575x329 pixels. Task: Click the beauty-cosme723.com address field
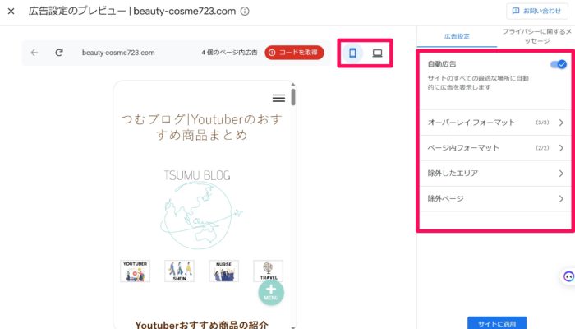coord(118,53)
